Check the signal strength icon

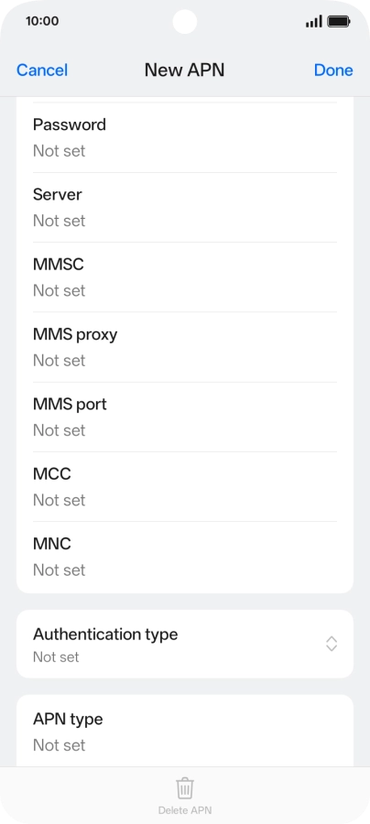point(314,22)
